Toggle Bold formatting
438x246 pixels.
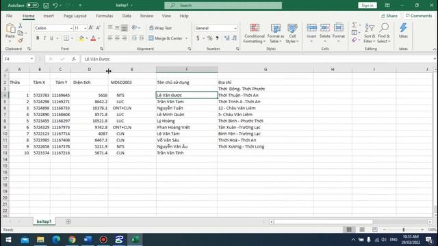[38, 38]
